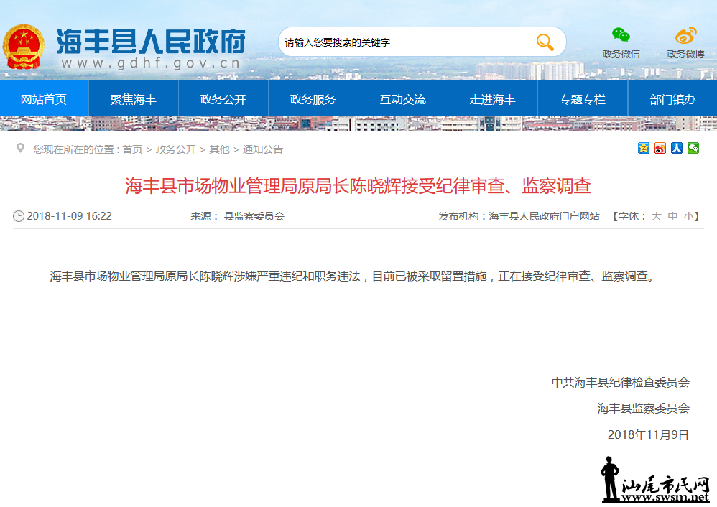Share to WeChat green icon

693,148
